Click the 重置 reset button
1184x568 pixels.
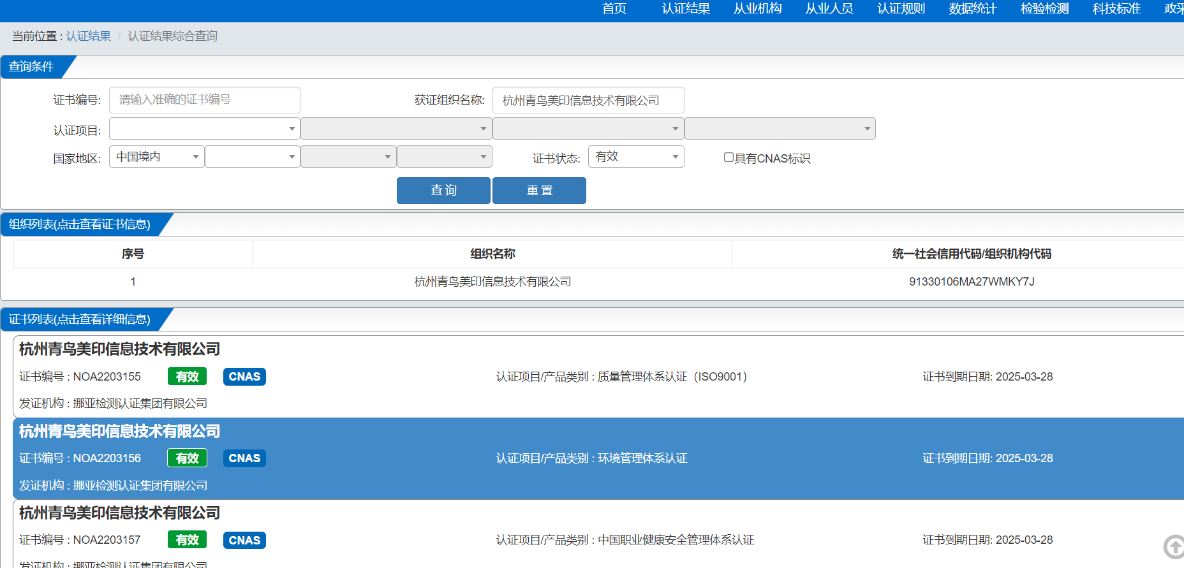(x=539, y=191)
